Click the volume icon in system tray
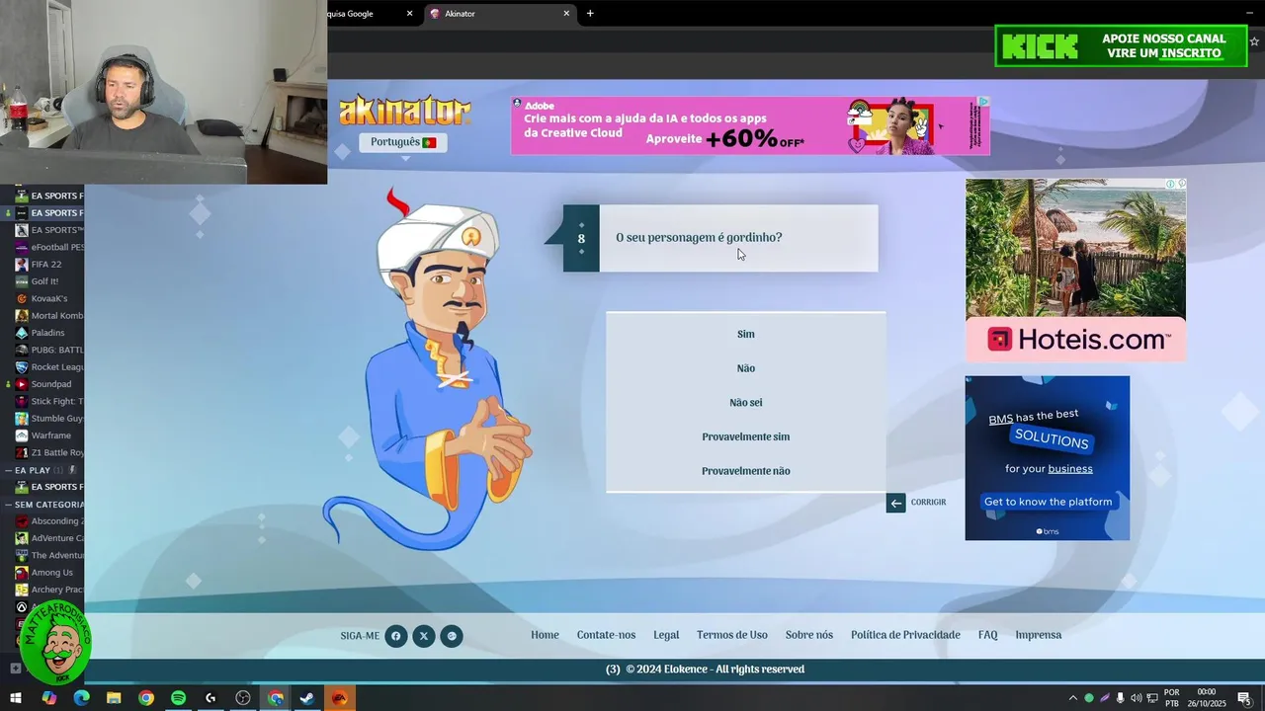The image size is (1265, 711). click(1136, 698)
